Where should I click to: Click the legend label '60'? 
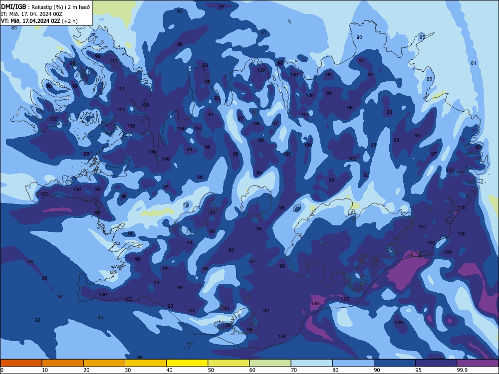pos(252,370)
